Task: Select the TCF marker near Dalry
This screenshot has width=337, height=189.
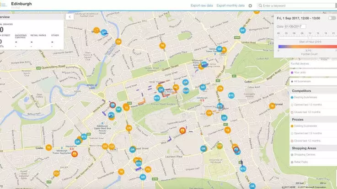Action: click(56, 173)
